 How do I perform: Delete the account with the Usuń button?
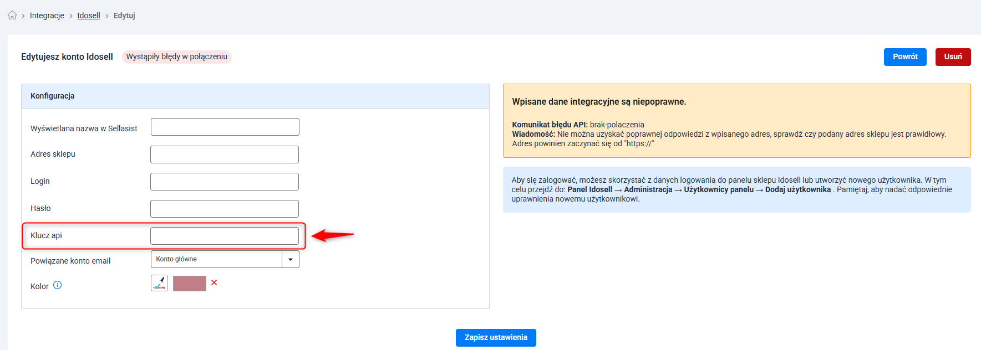coord(953,57)
